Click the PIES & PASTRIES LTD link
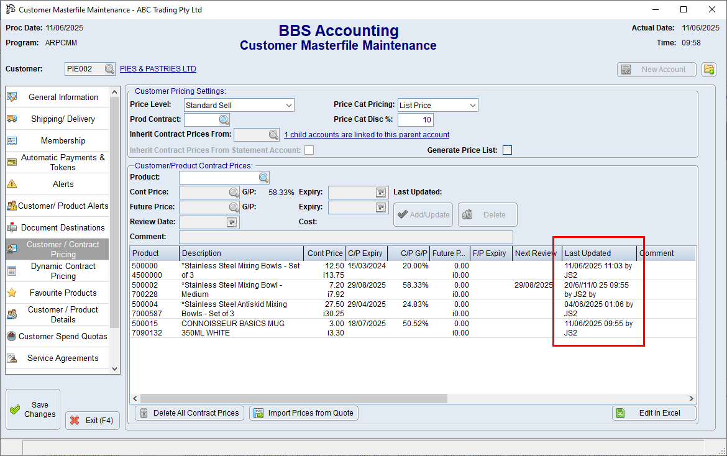 click(x=158, y=69)
